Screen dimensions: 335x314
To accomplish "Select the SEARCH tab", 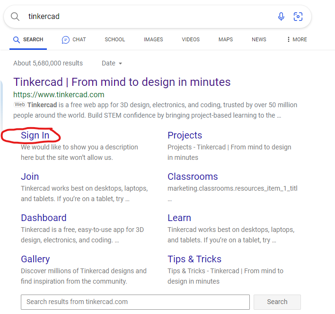I will pyautogui.click(x=28, y=40).
